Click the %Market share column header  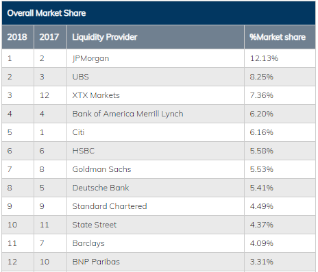[278, 37]
